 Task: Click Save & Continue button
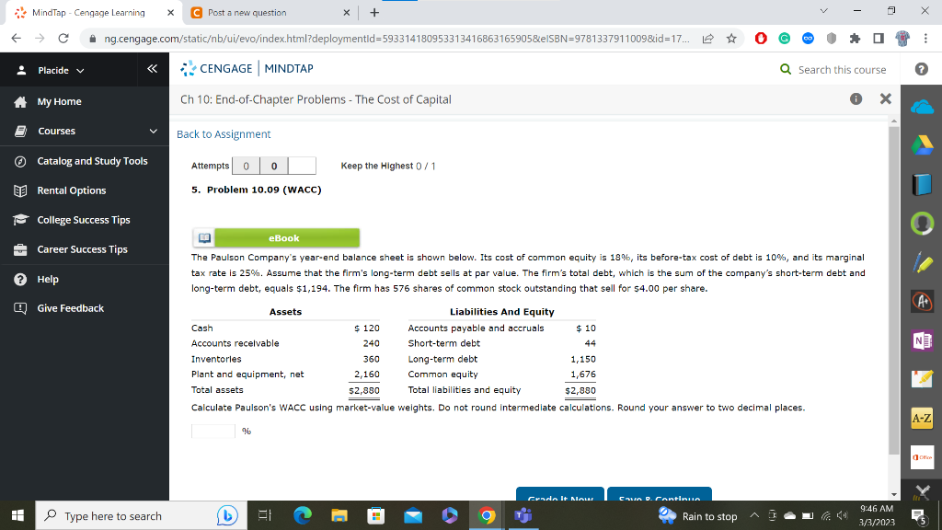tap(660, 494)
